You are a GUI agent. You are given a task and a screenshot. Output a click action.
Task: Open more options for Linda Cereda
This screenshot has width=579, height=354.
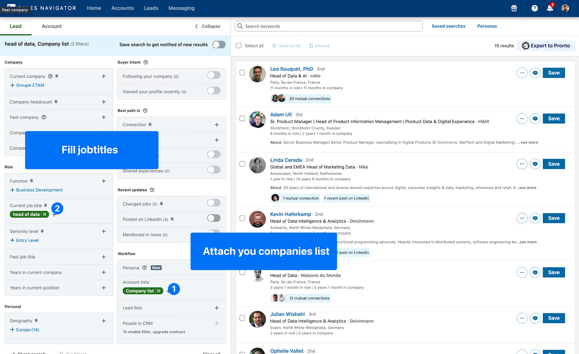point(522,164)
